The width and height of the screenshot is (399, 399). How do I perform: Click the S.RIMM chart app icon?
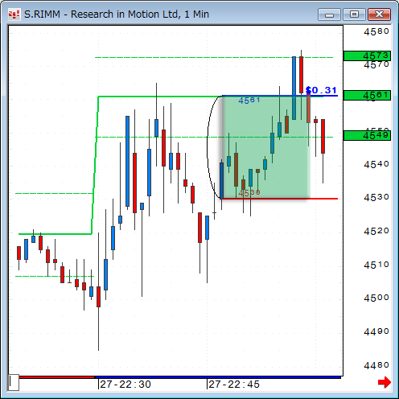14,14
